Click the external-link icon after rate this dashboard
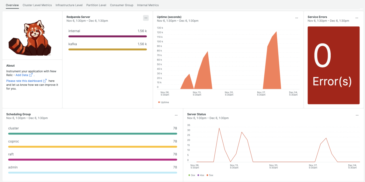The width and height of the screenshot is (365, 182). coord(45,81)
